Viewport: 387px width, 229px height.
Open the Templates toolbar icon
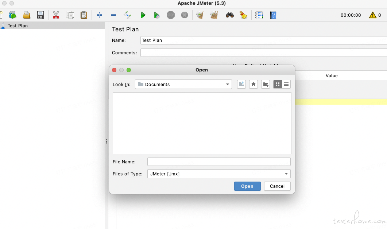[x=13, y=15]
